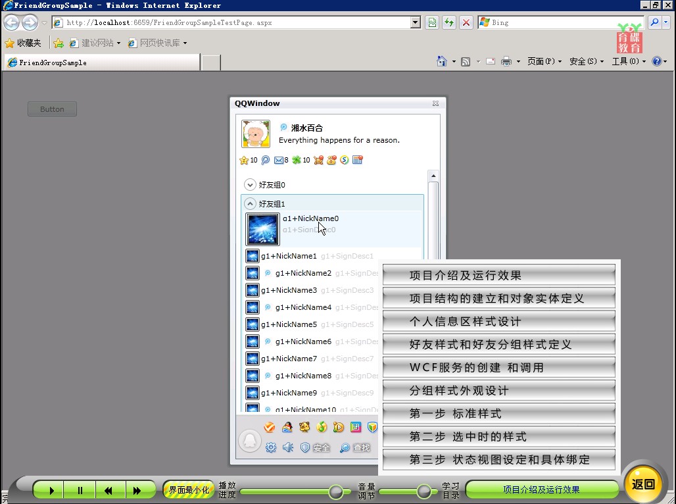
Task: Click the blue QQ speech bubble icon in status row
Action: [x=266, y=160]
